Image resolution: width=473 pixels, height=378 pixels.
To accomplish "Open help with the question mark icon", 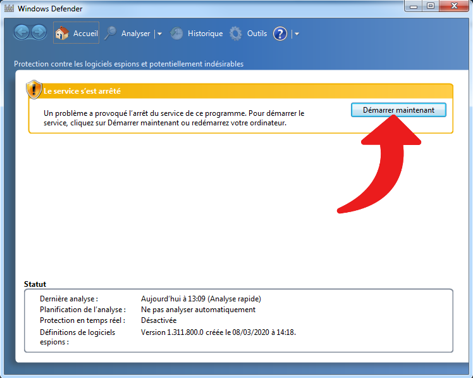I will [x=280, y=34].
